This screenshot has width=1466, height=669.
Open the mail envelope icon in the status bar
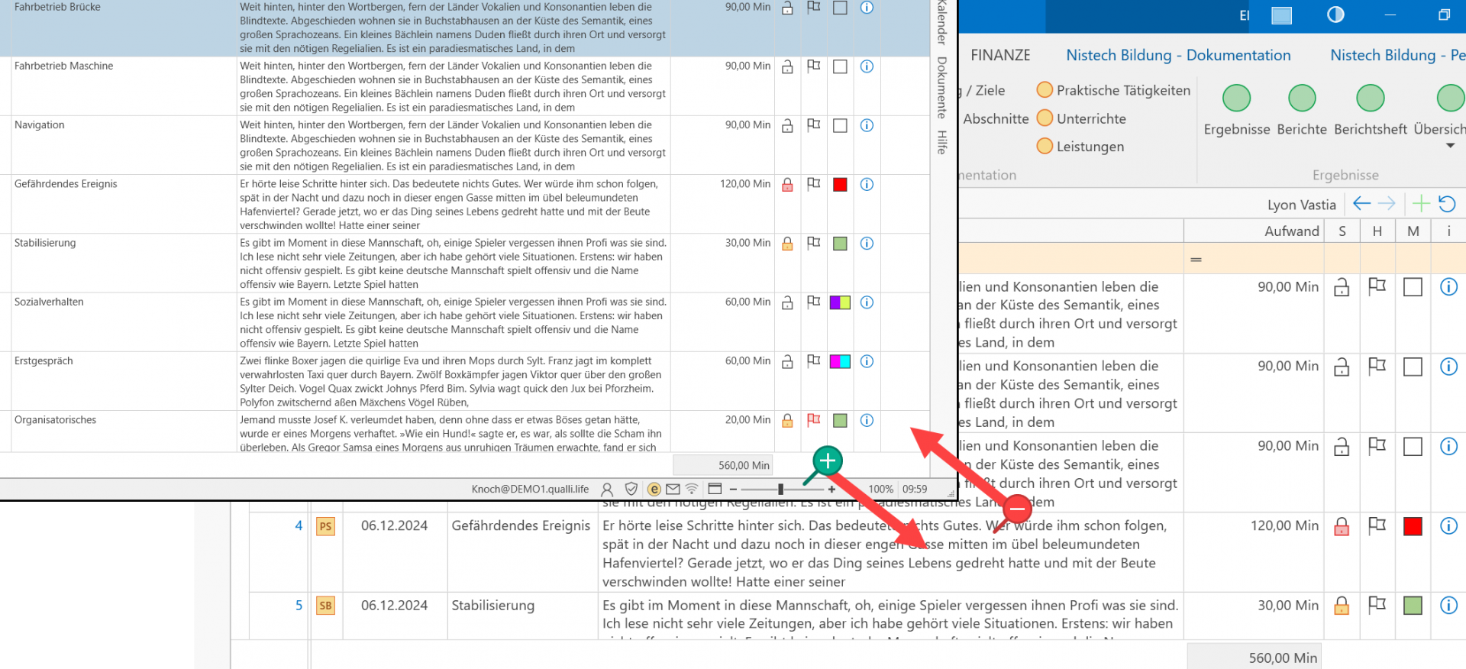coord(673,489)
